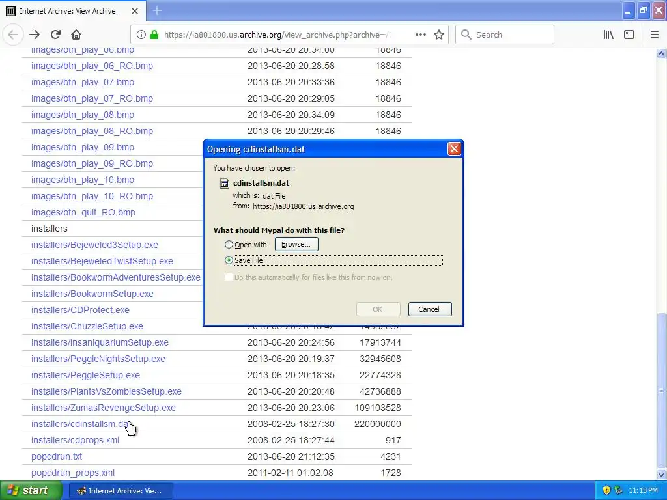This screenshot has height=500, width=667.
Task: Open the Library icon in toolbar
Action: (x=608, y=35)
